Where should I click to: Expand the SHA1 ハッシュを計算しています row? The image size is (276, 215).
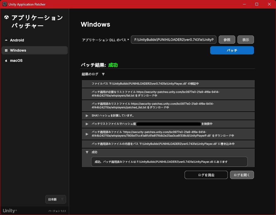87,115
